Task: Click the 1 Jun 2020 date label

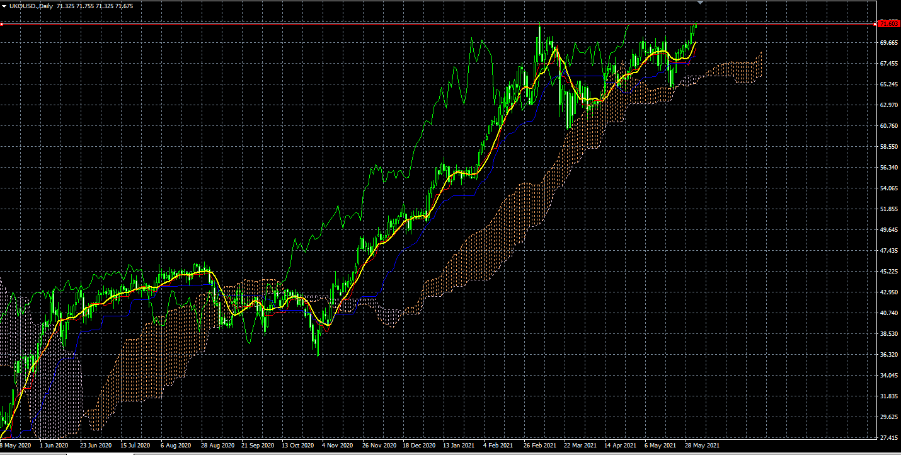Action: point(54,446)
